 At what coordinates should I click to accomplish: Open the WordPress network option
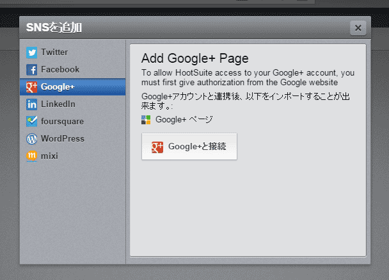click(73, 139)
